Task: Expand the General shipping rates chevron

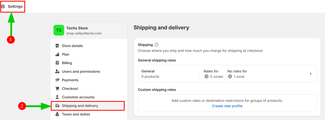Action: point(311,74)
